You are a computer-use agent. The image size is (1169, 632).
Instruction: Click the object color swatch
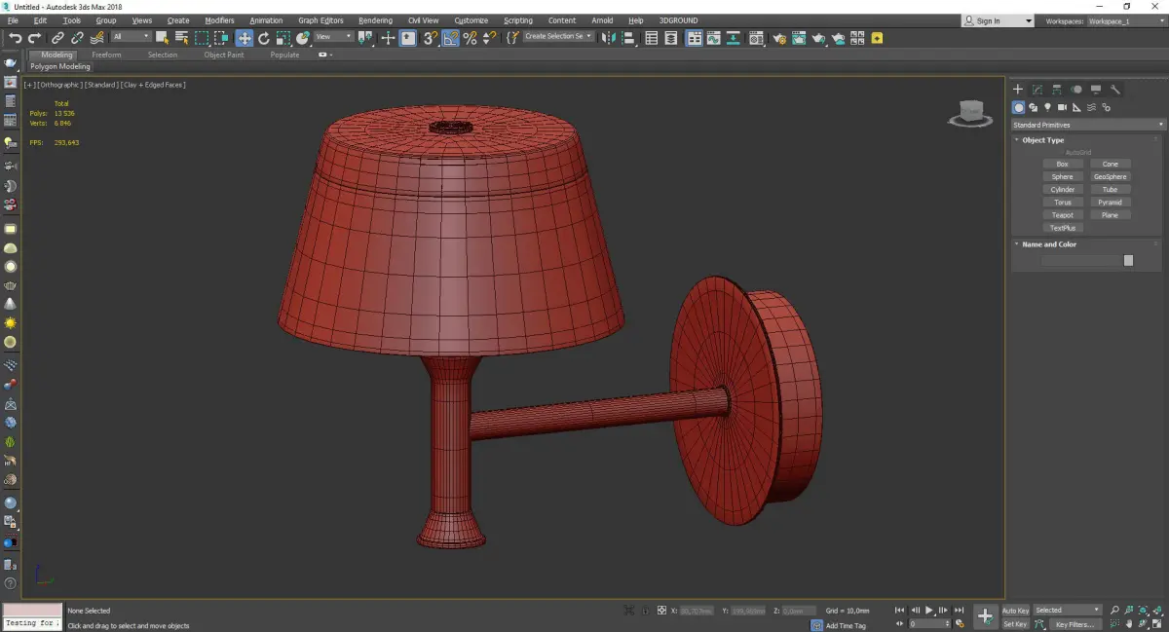click(x=1128, y=261)
